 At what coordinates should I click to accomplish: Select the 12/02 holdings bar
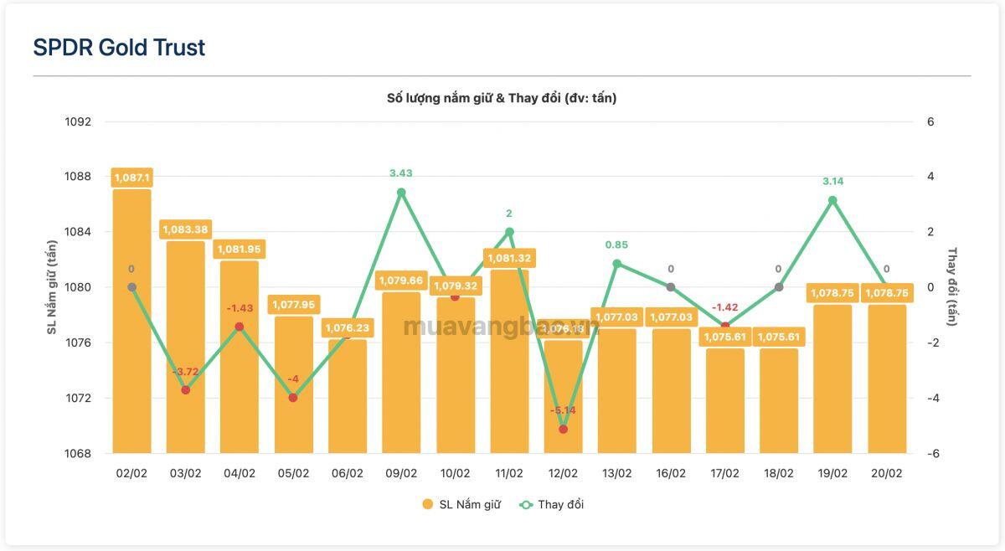point(563,396)
